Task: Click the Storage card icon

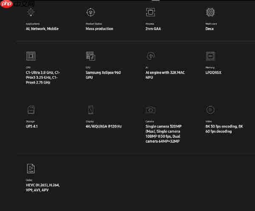Action: click(31, 110)
